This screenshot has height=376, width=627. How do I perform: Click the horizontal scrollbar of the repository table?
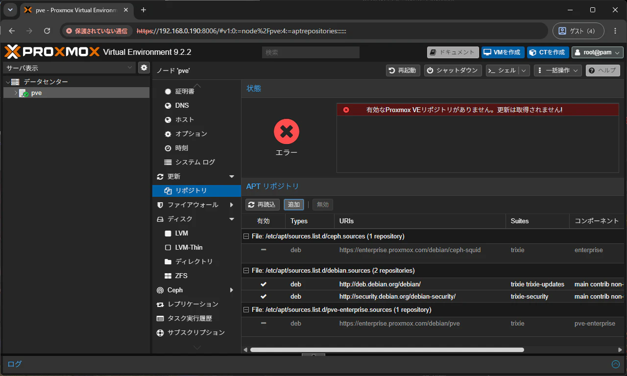click(387, 350)
